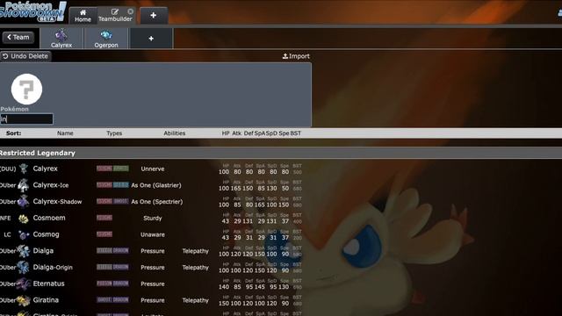Choose Calyrex-Ice sprite icon

point(24,185)
